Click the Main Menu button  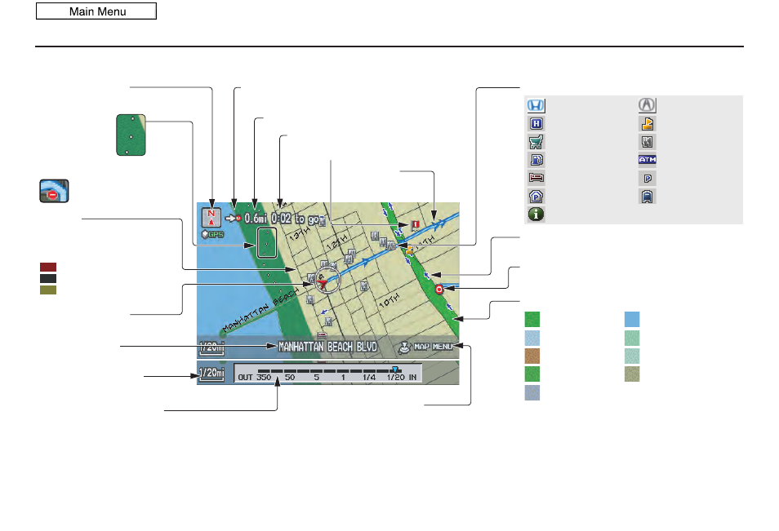pos(96,11)
